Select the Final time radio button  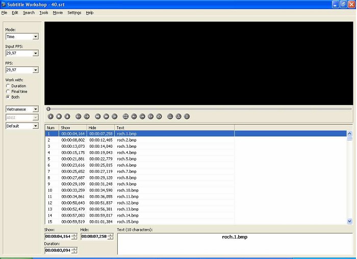click(8, 91)
